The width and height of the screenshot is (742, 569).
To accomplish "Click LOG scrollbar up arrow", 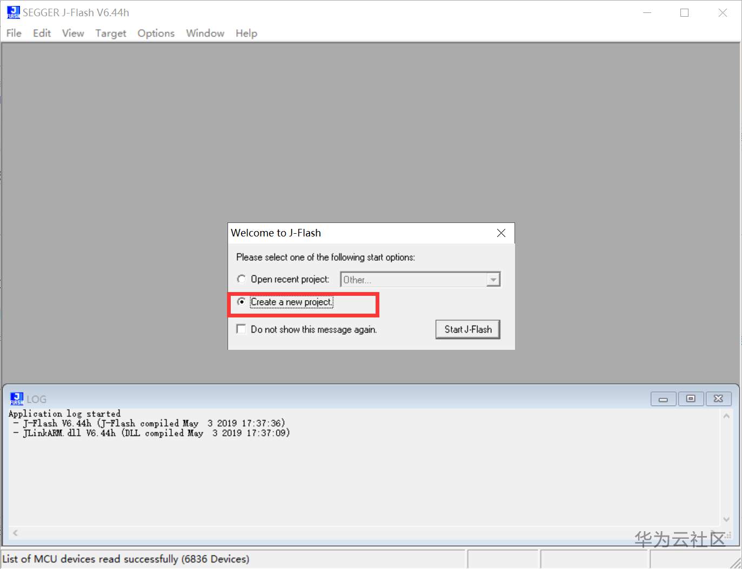I will coord(726,416).
